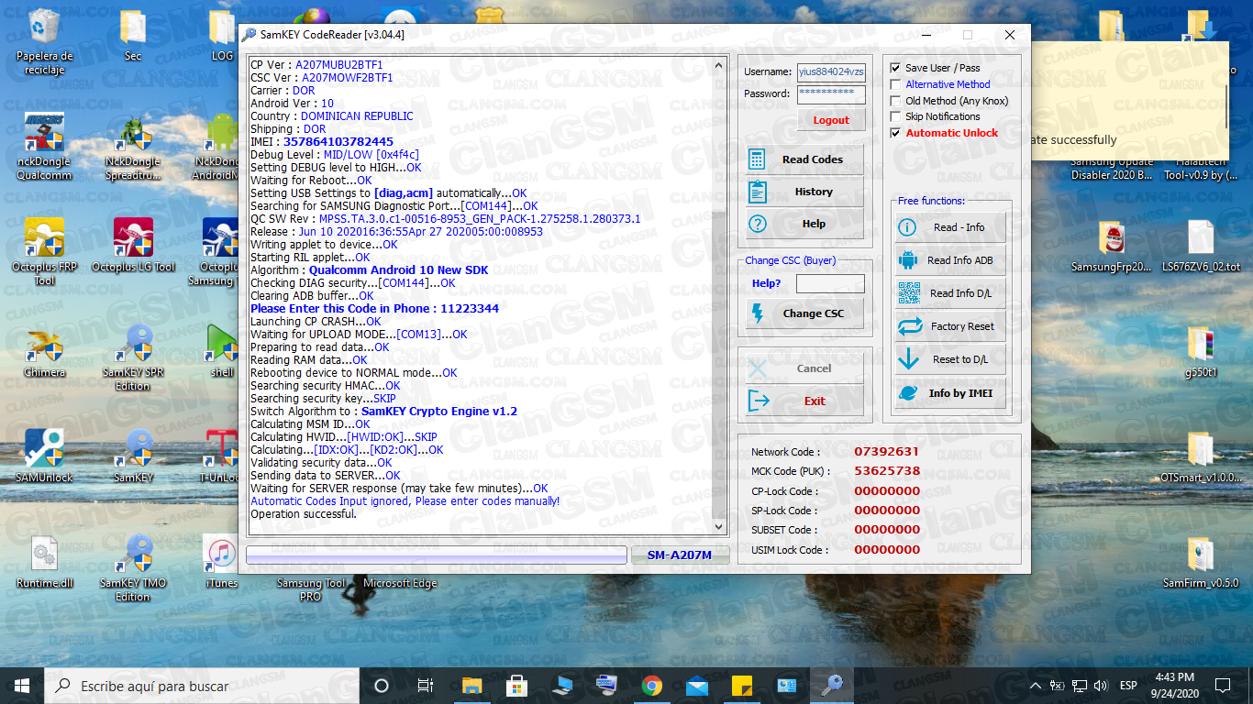Enable Old Method (Any Knox)
The height and width of the screenshot is (704, 1253).
(x=896, y=101)
